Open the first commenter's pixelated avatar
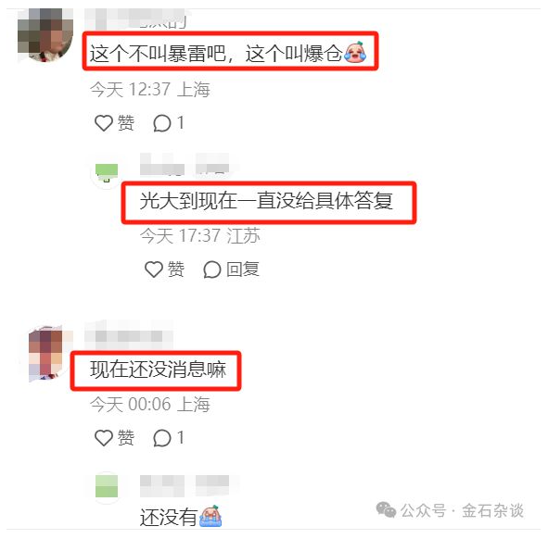 click(x=45, y=35)
